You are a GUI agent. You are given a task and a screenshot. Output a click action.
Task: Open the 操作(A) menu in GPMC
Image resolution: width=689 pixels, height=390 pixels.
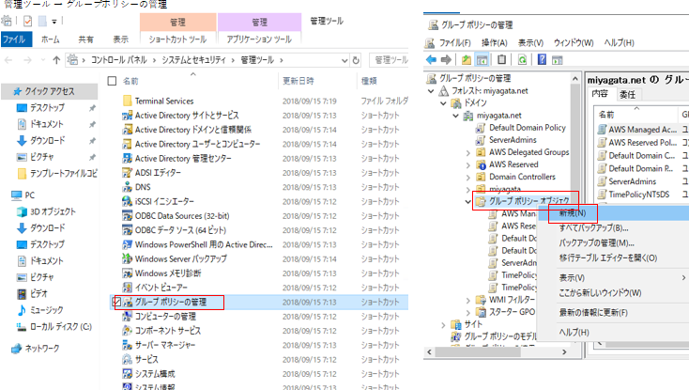(x=494, y=42)
